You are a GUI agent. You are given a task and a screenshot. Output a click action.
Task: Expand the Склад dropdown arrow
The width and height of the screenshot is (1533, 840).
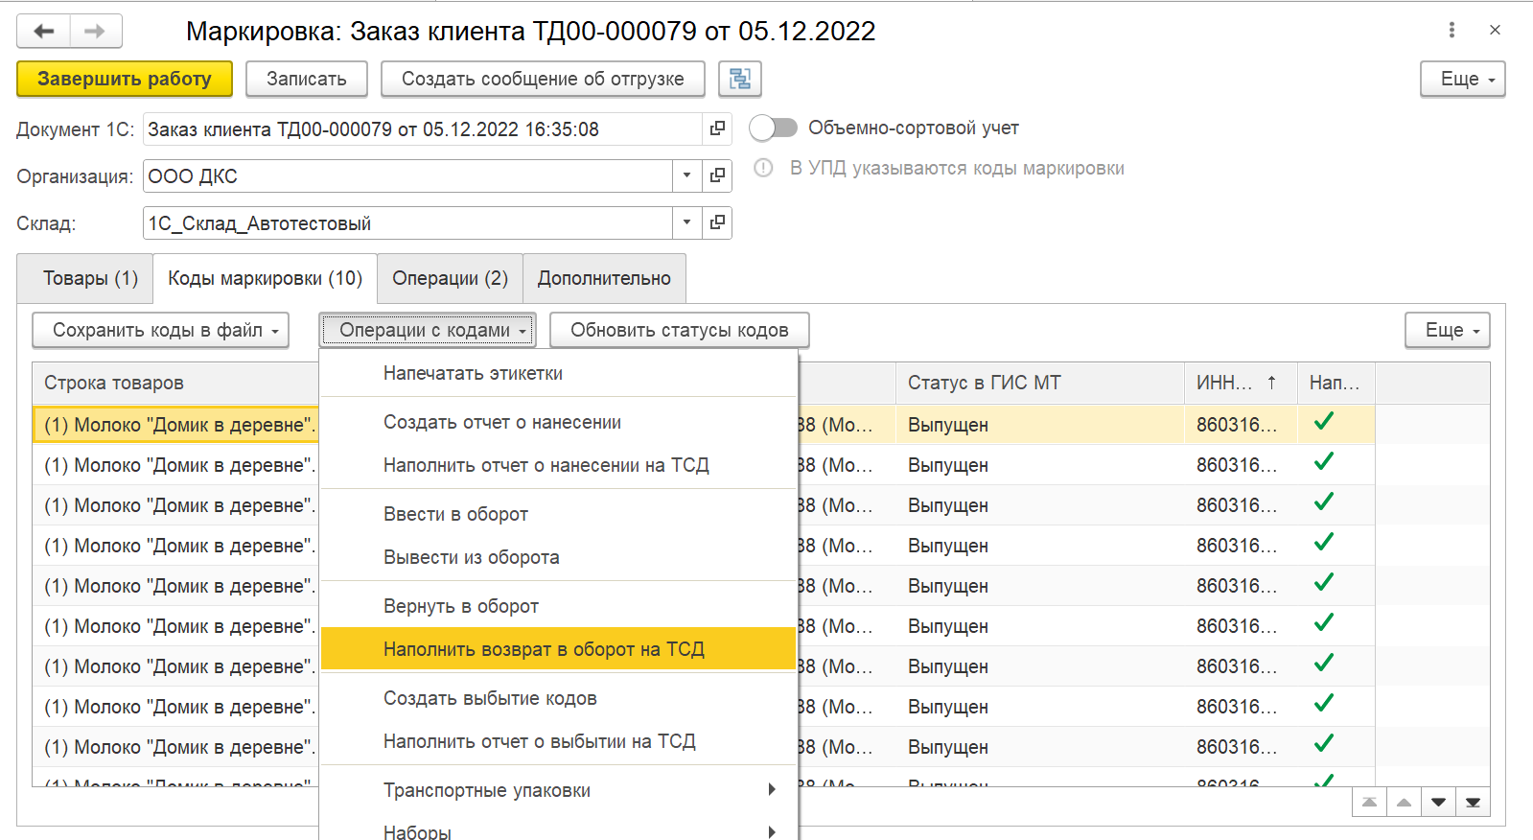686,222
